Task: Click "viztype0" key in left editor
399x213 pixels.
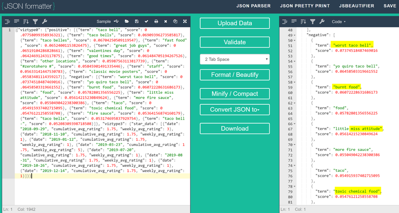Action: (30, 30)
